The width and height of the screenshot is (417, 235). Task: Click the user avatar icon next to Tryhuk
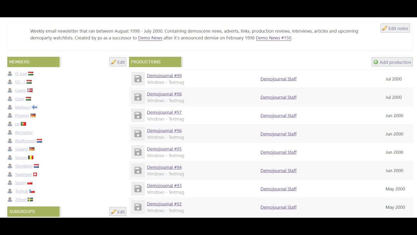(10, 191)
